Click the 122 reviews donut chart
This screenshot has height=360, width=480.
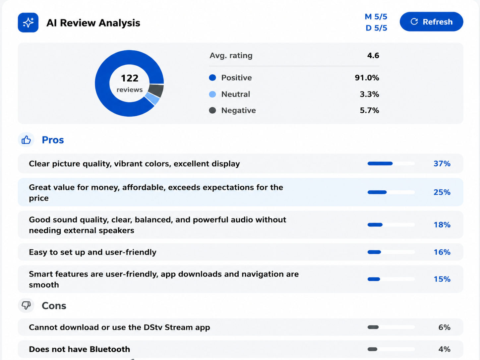click(x=129, y=83)
